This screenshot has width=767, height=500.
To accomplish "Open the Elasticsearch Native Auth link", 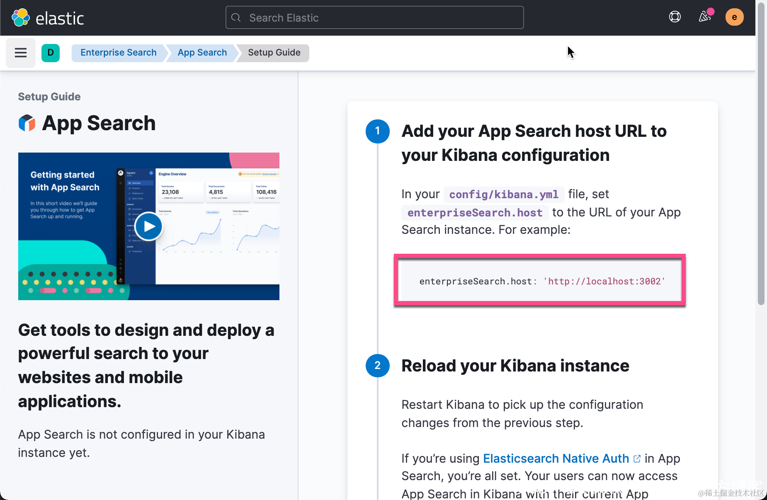I will [556, 459].
